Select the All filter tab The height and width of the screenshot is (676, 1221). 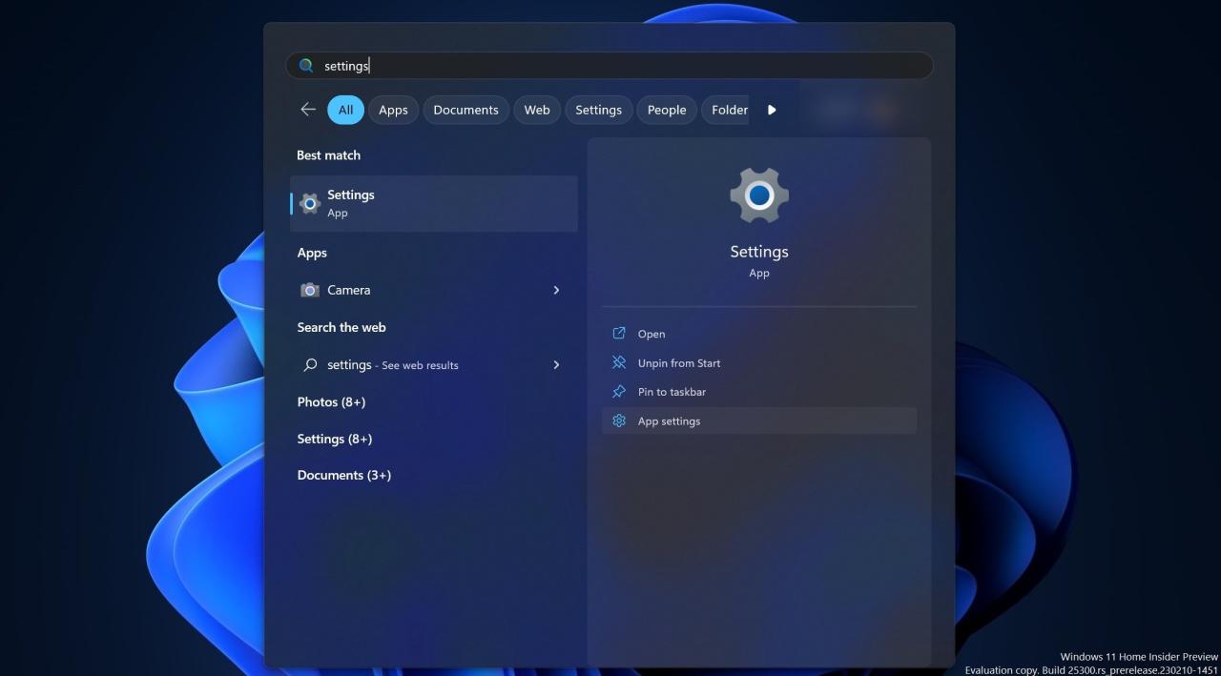[345, 110]
